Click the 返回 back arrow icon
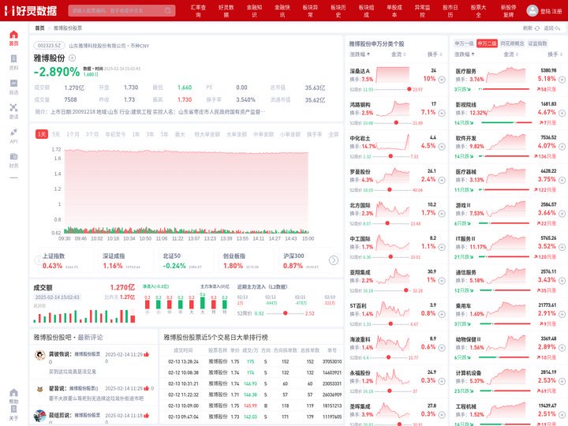 coord(557,28)
